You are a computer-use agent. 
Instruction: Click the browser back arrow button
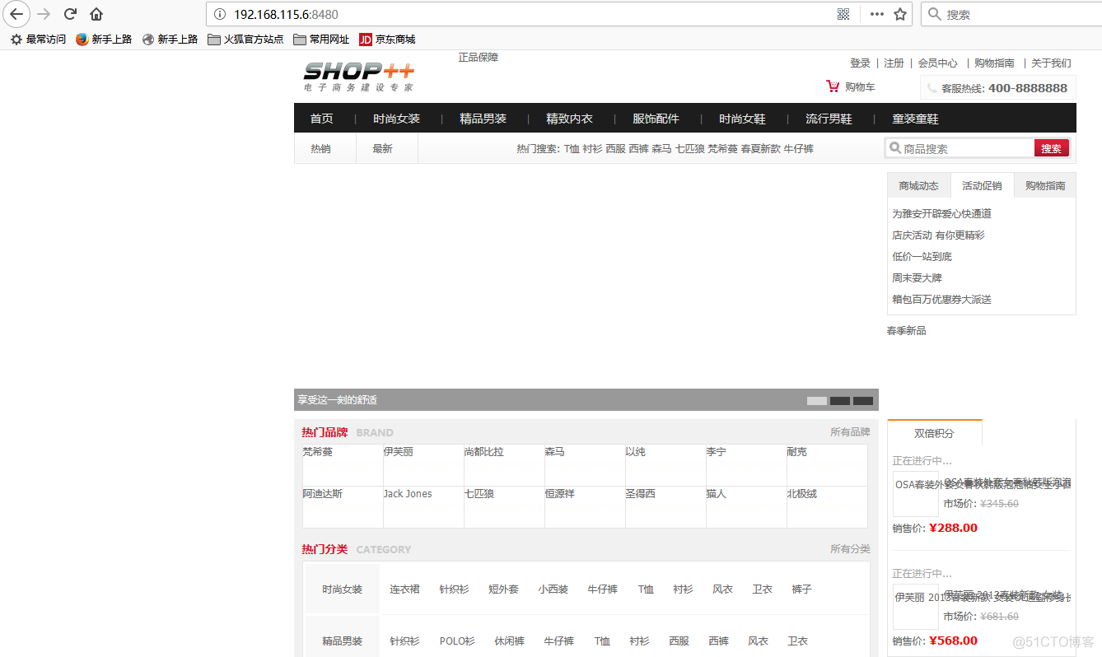[16, 14]
